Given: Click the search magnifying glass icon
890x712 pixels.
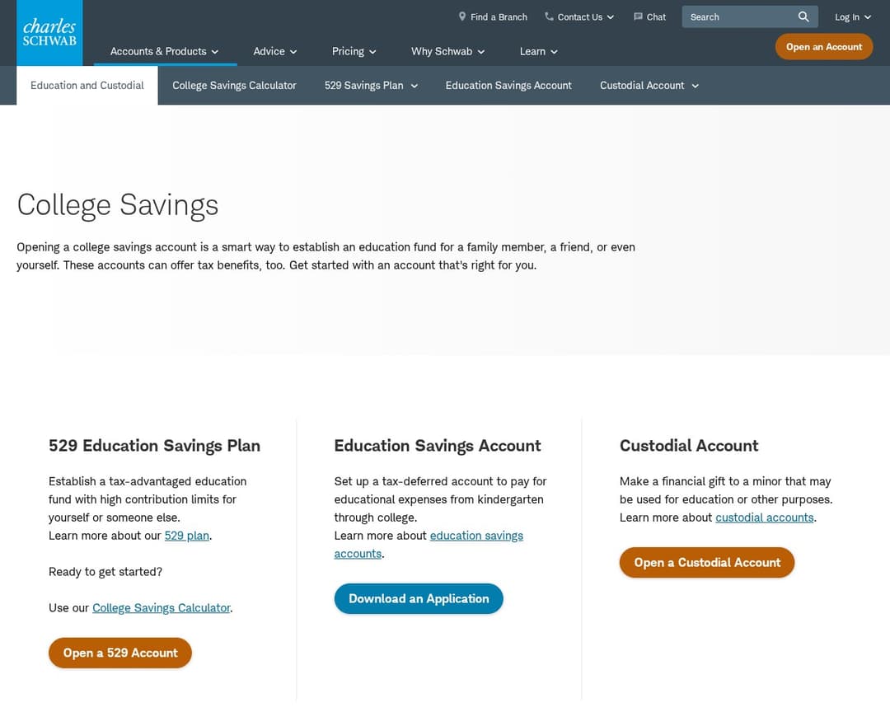Looking at the screenshot, I should pos(803,16).
